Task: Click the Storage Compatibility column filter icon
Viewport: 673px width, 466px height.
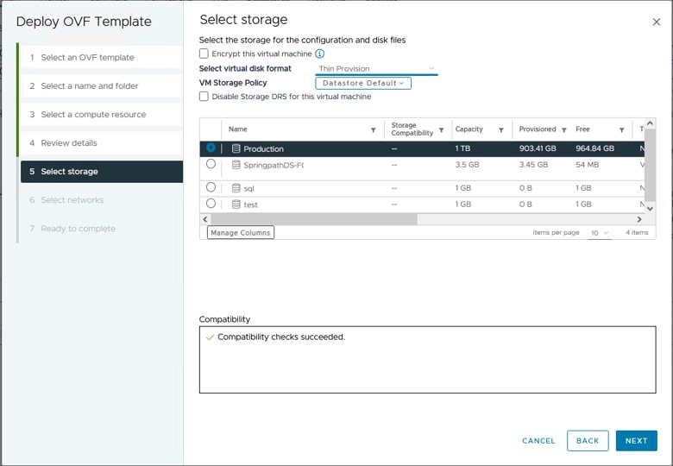Action: pos(441,130)
